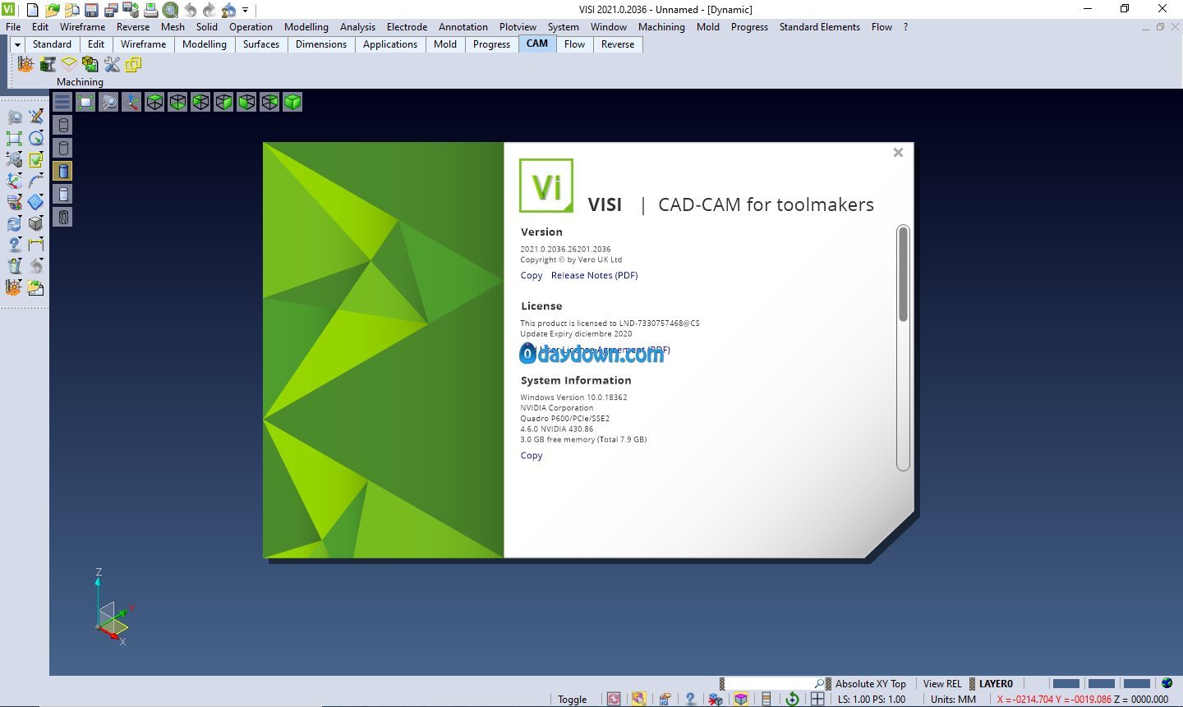Click the Save All multiple floppies icon
Viewport: 1183px width, 707px height.
[111, 10]
